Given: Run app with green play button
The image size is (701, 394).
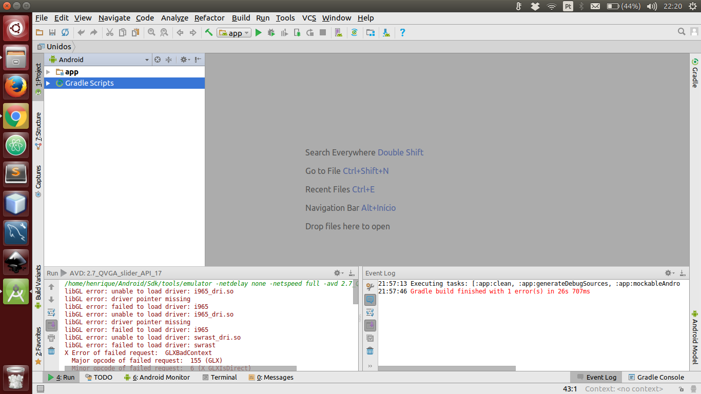Looking at the screenshot, I should click(x=259, y=32).
